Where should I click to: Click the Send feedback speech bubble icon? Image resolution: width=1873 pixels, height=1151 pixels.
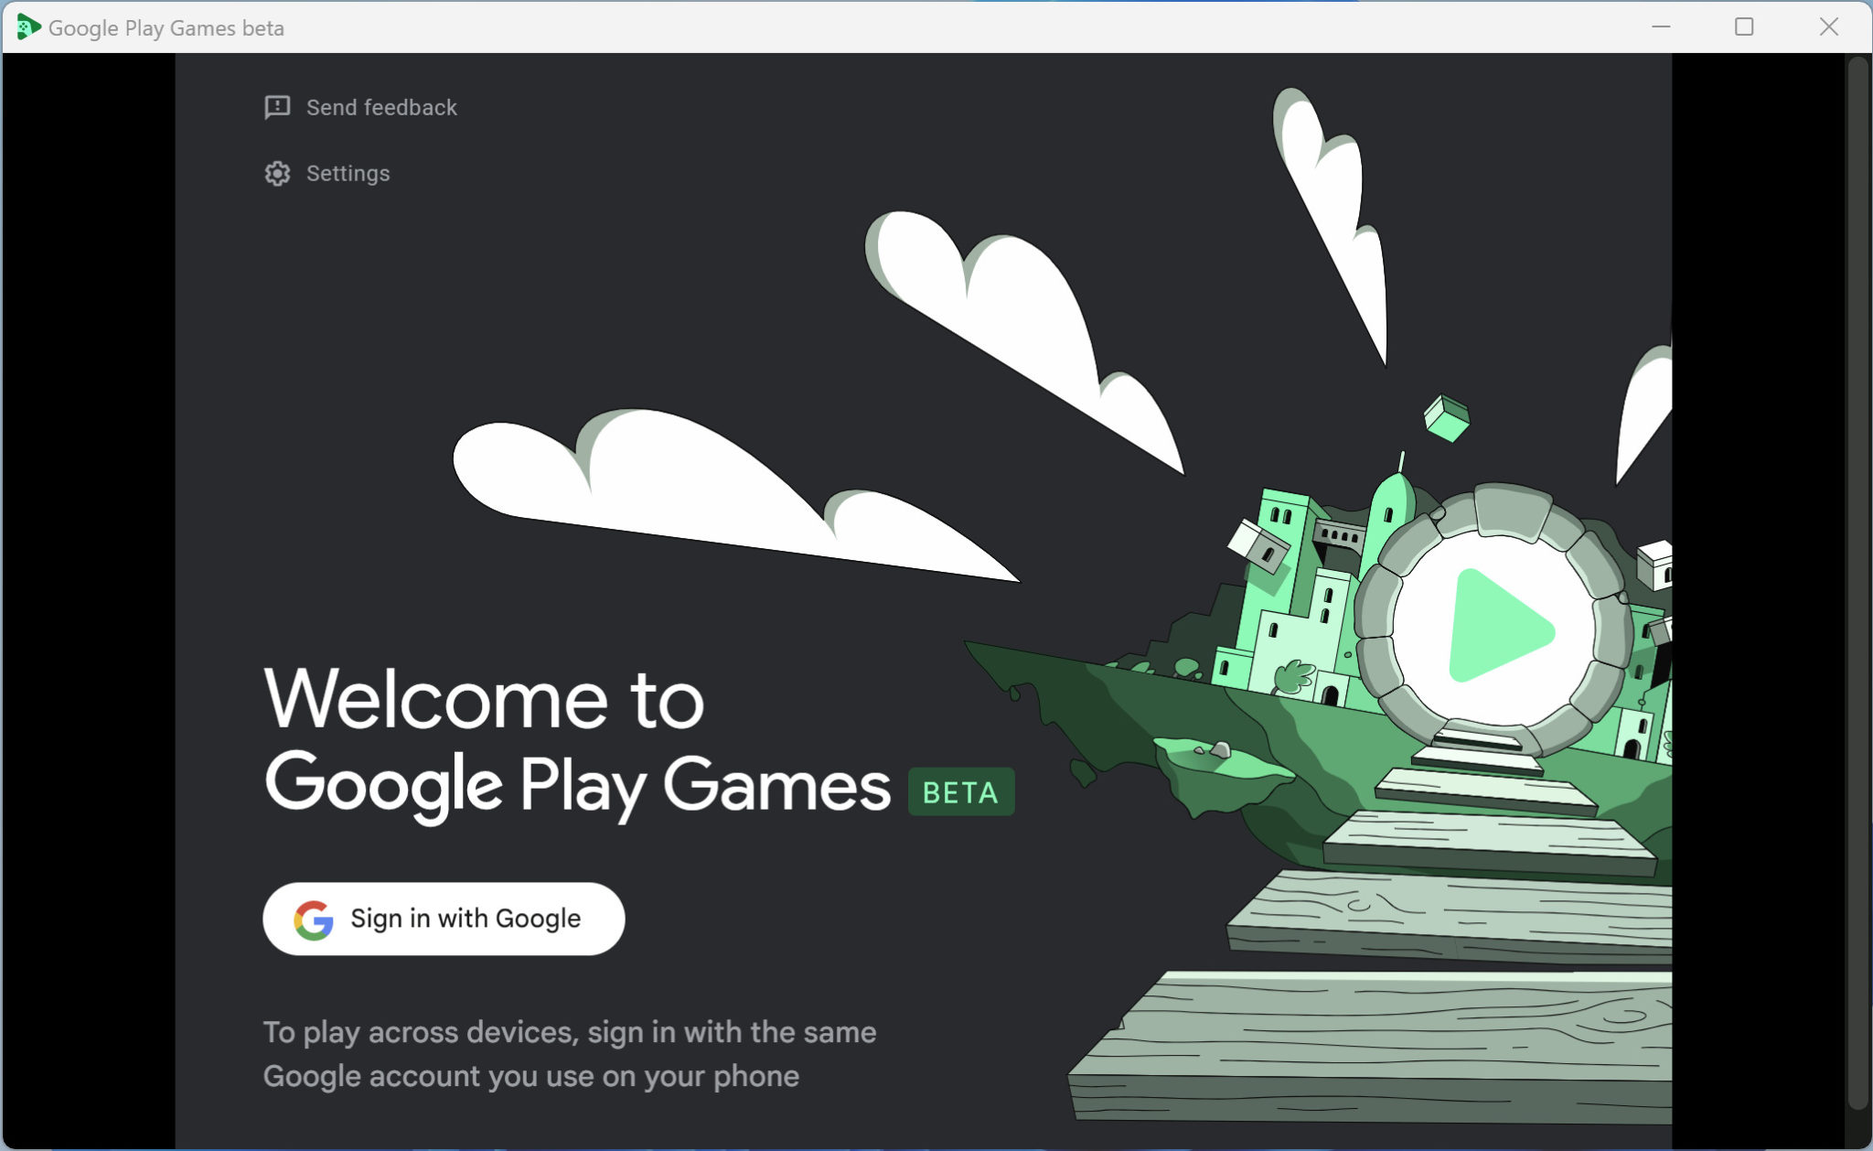click(x=277, y=107)
